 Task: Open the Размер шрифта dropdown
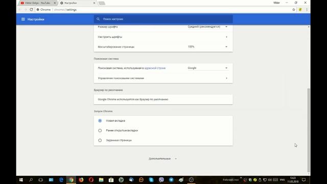pos(208,27)
